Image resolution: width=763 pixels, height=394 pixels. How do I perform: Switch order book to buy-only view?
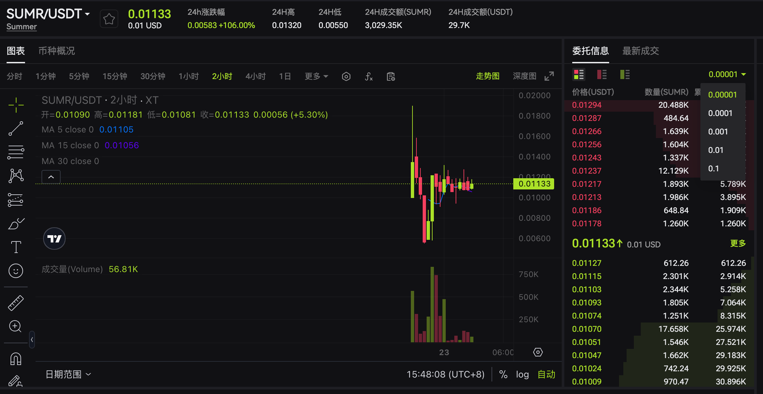[x=625, y=74]
